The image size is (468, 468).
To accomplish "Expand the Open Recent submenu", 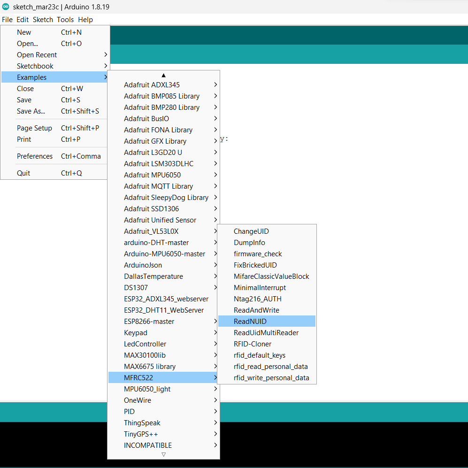I will click(106, 54).
